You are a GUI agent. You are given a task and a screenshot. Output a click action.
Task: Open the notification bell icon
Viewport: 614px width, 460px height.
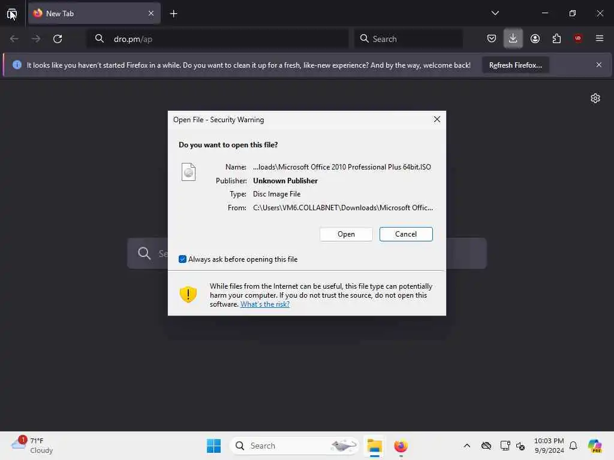click(573, 446)
